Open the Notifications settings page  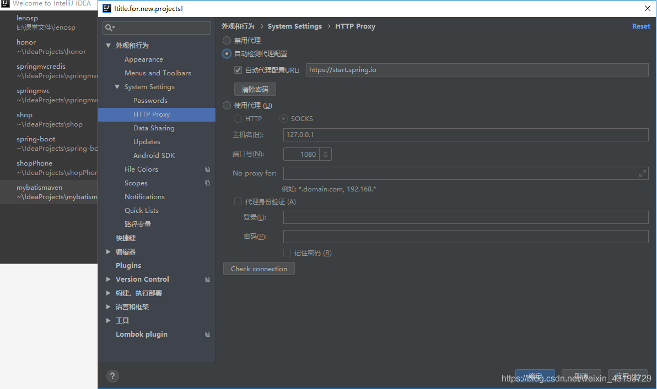click(x=144, y=197)
